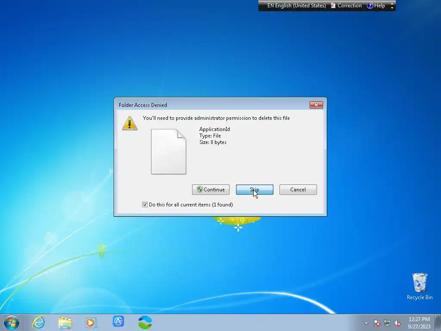Click the network status tray icon

(387, 323)
